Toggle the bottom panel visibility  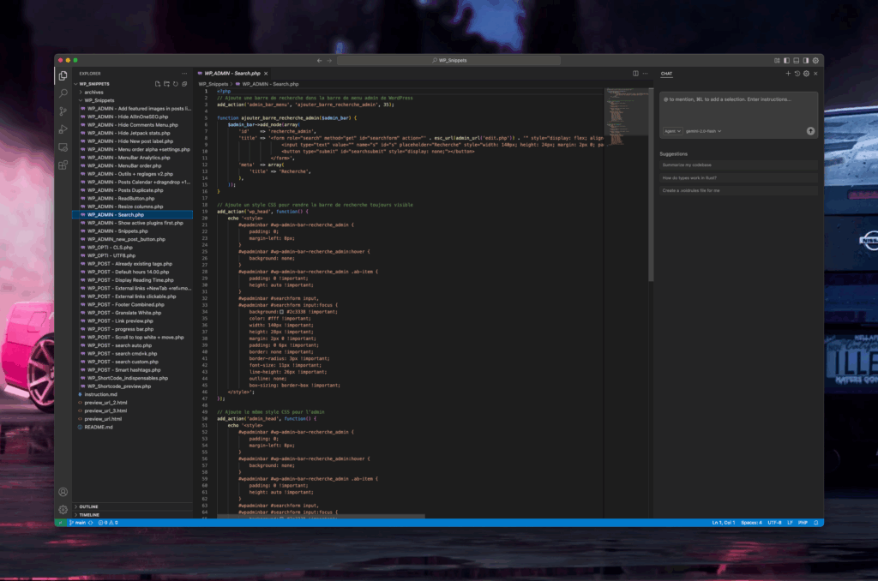click(796, 61)
